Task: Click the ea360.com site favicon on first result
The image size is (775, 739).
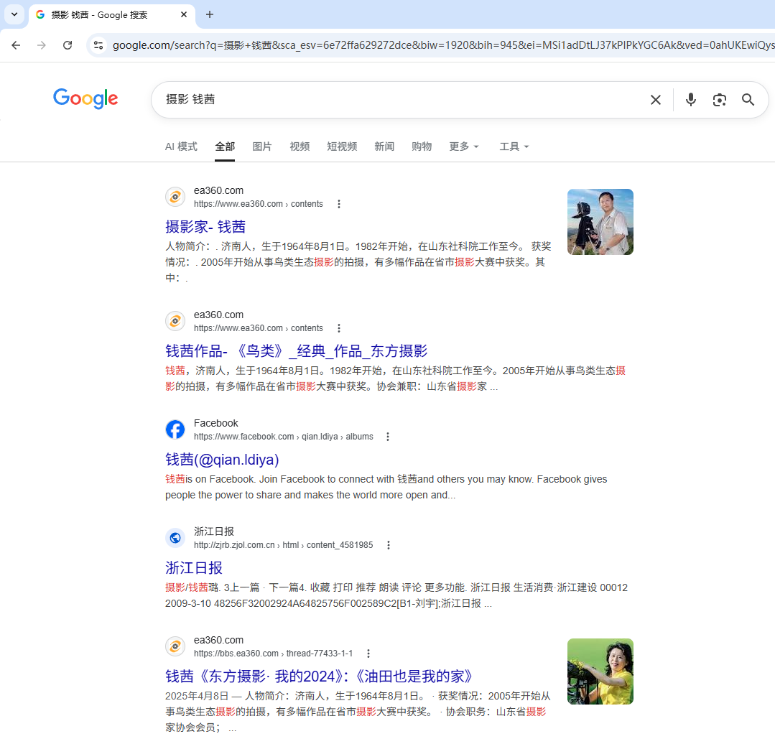Action: [175, 196]
